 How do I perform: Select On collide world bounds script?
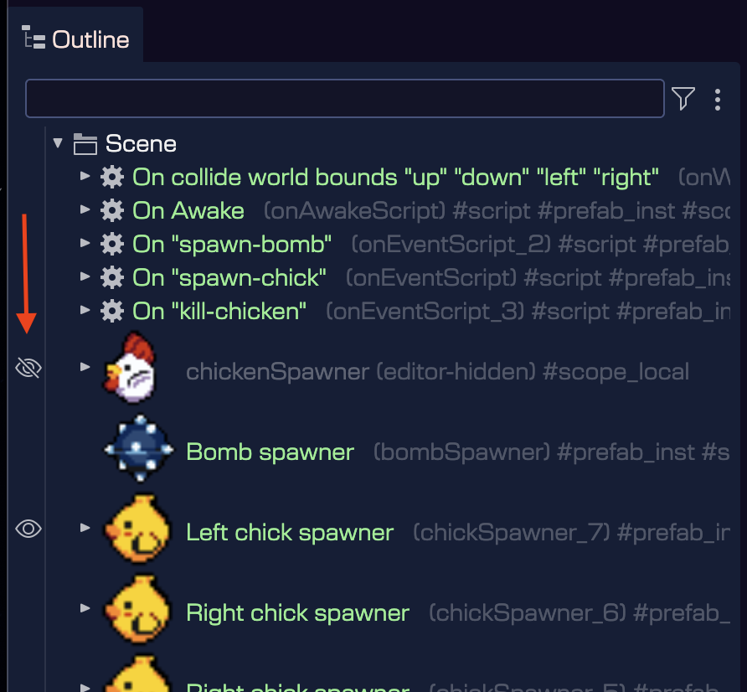395,177
